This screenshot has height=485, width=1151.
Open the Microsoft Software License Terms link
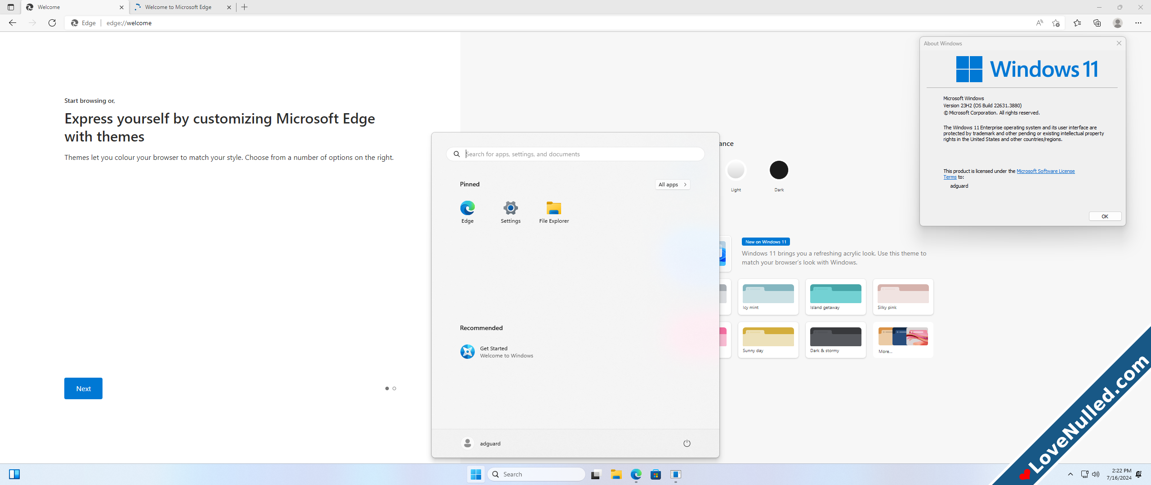pos(1045,171)
